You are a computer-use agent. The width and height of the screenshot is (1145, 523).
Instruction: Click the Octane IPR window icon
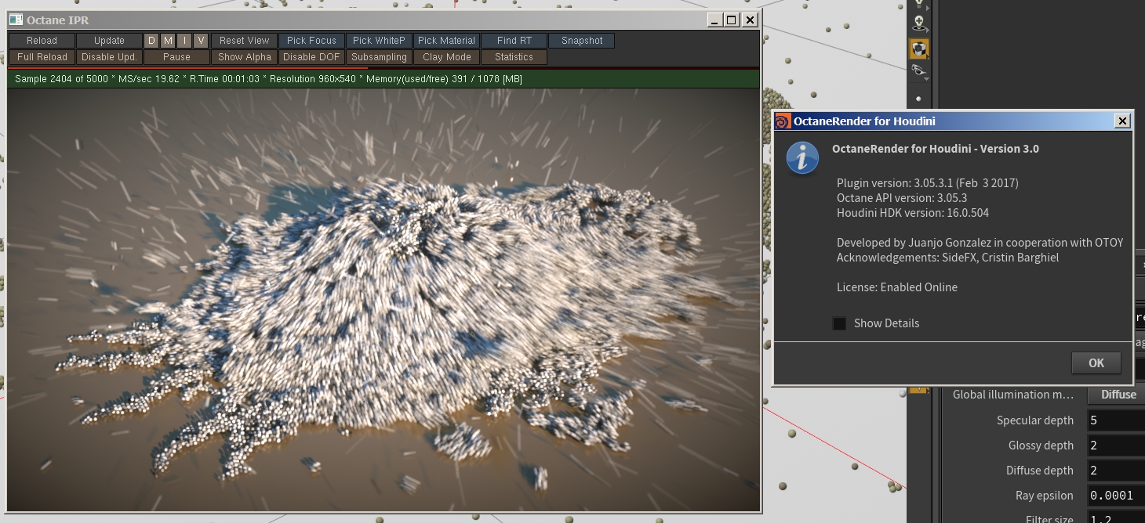pos(16,20)
